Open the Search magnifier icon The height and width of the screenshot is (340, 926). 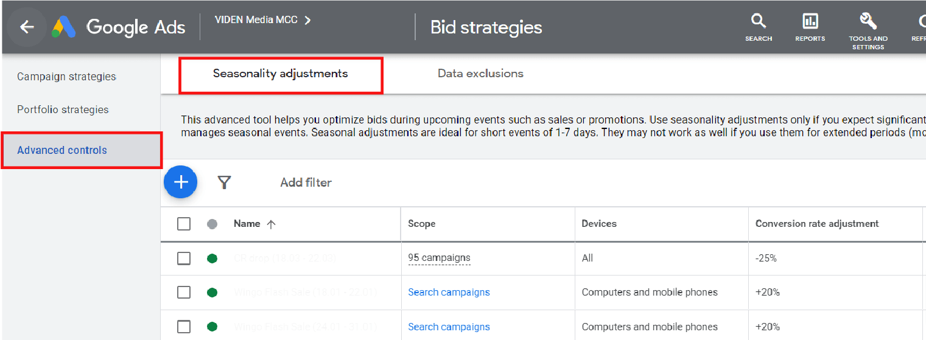pyautogui.click(x=758, y=22)
